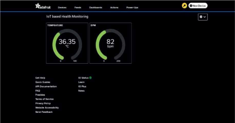The width and height of the screenshot is (235, 123).
Task: Open the dashboard settings gear dropdown
Action: click(x=203, y=17)
